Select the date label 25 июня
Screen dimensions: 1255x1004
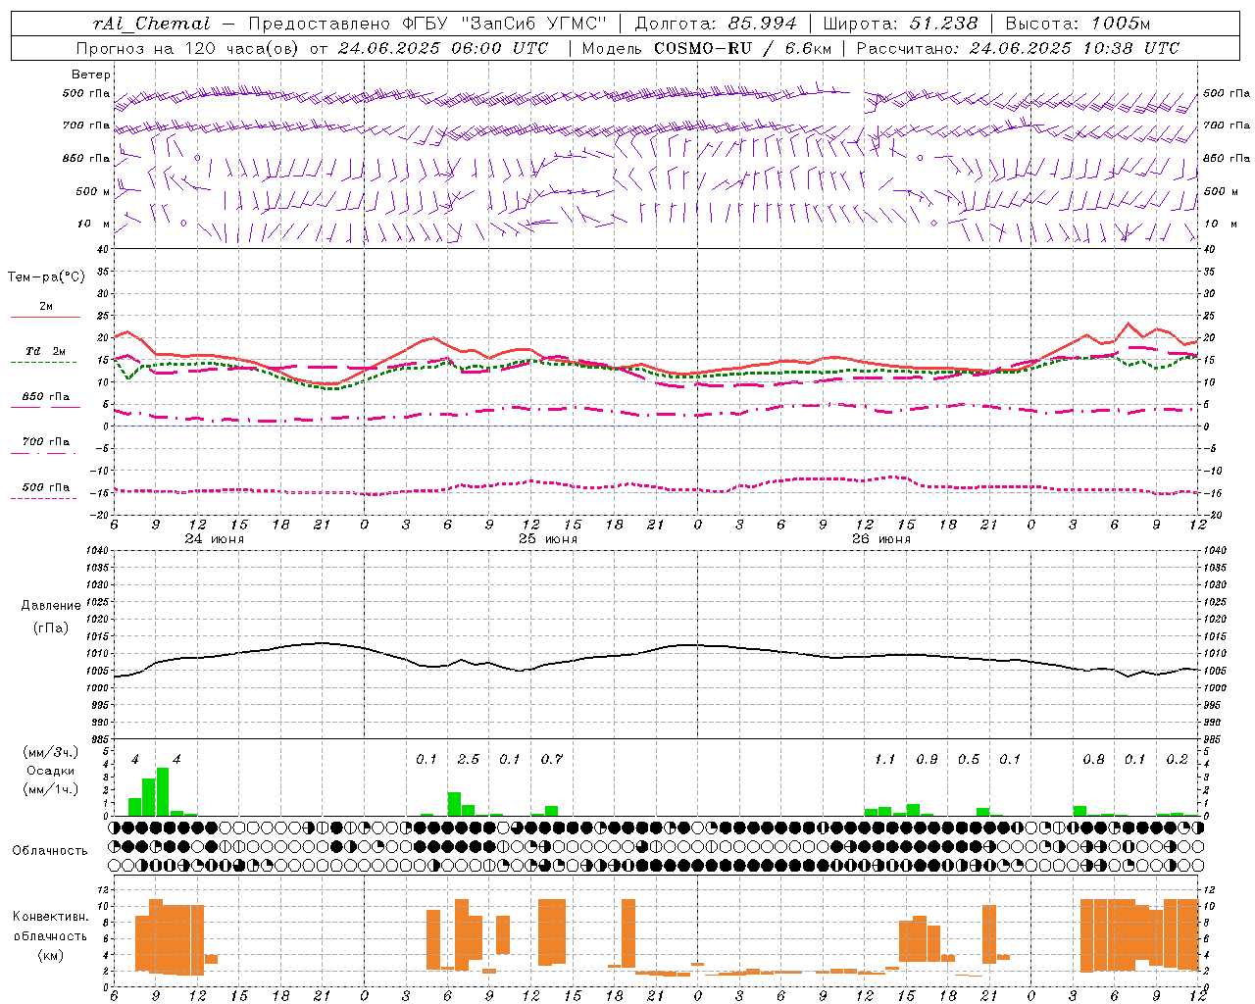pyautogui.click(x=547, y=539)
